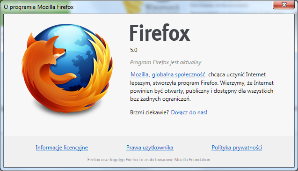
Task: Click the powinien być otwarty text line
Action: pyautogui.click(x=202, y=91)
